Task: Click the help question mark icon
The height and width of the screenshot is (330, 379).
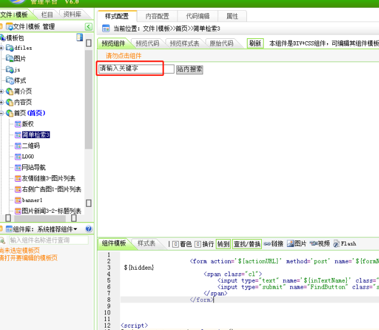Action: [89, 229]
